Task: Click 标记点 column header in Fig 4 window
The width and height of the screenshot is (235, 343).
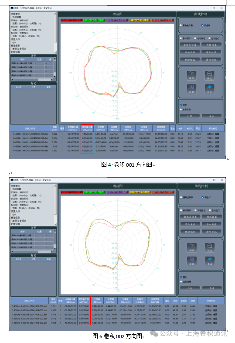Action: (x=18, y=87)
